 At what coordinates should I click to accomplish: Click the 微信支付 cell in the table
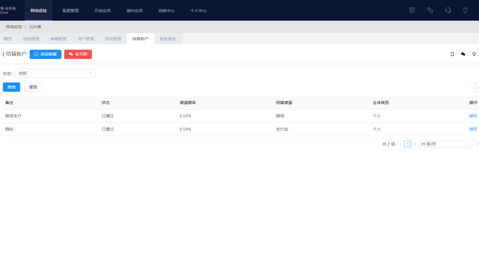click(13, 116)
